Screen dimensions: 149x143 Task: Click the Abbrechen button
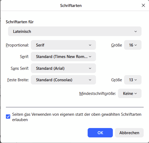129,133
